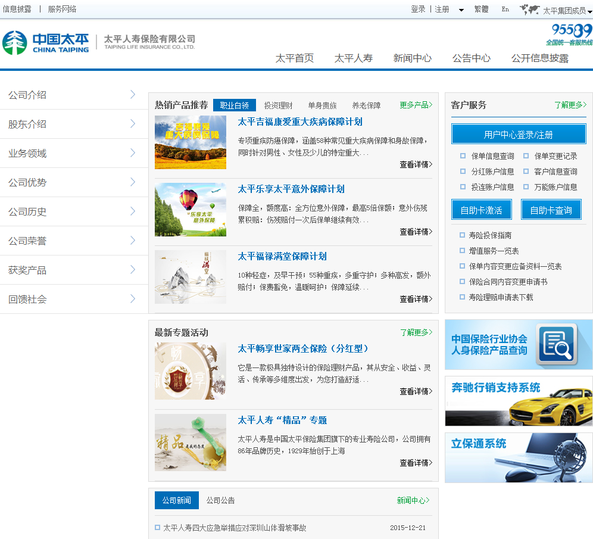Viewport: 593px width, 539px height.
Task: Expand the 公司荣誉 sidebar chevron
Action: [133, 240]
